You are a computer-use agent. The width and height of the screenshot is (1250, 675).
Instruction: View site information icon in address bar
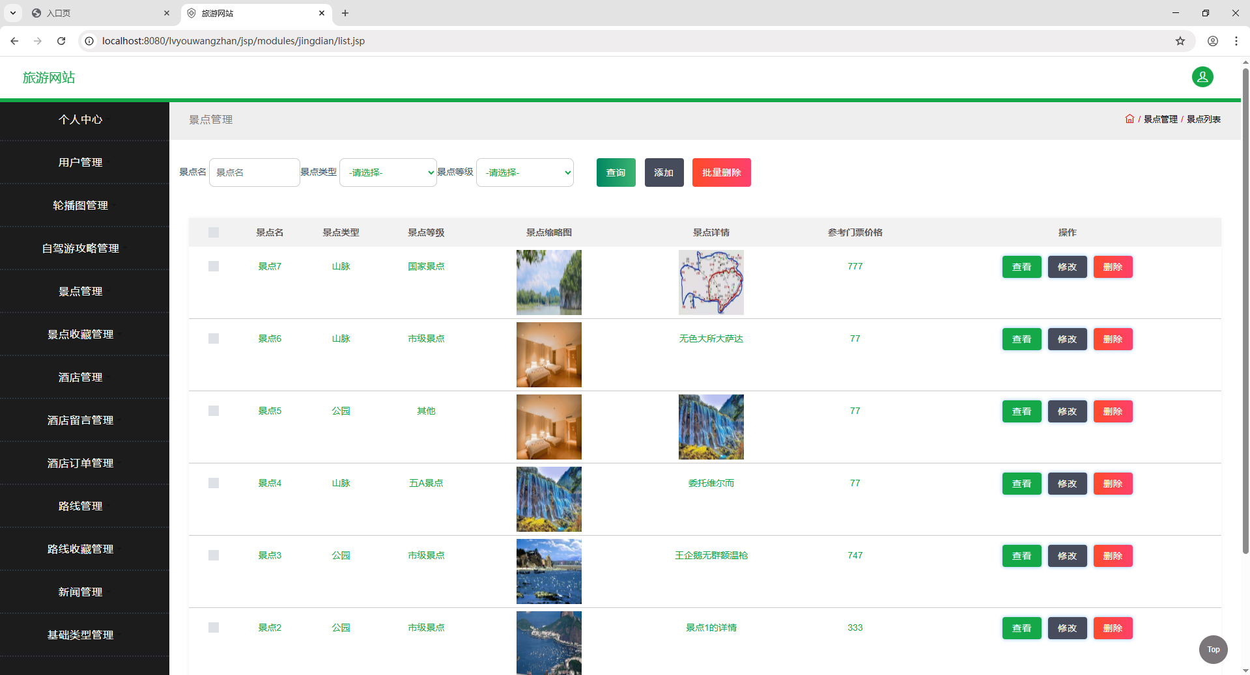point(89,41)
